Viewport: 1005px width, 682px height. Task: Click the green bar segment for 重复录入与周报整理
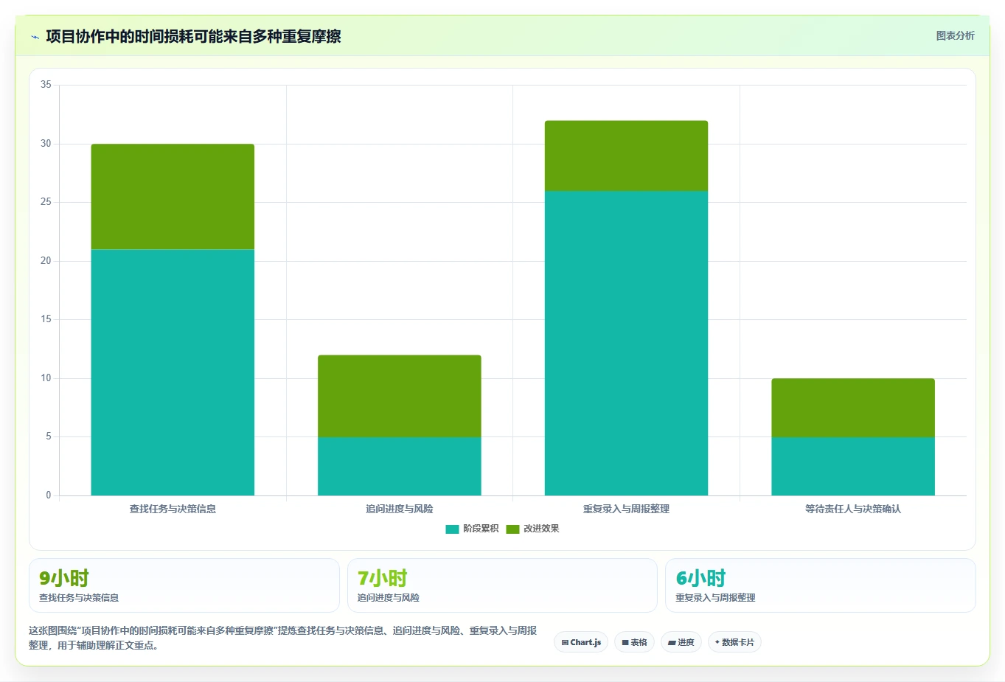tap(626, 156)
